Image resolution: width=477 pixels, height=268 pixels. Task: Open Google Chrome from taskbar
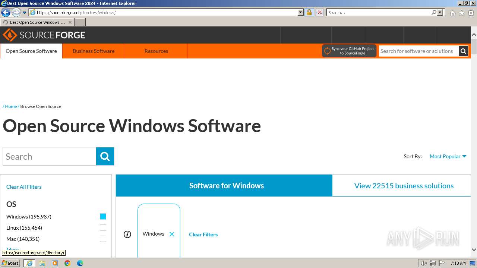tap(67, 263)
